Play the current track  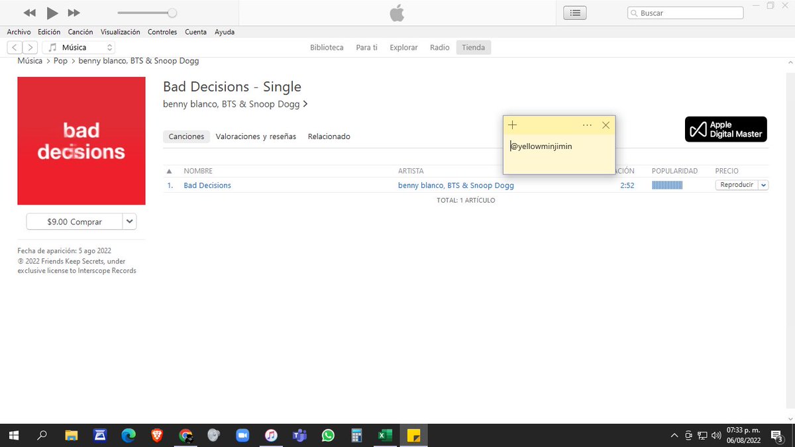click(x=52, y=12)
